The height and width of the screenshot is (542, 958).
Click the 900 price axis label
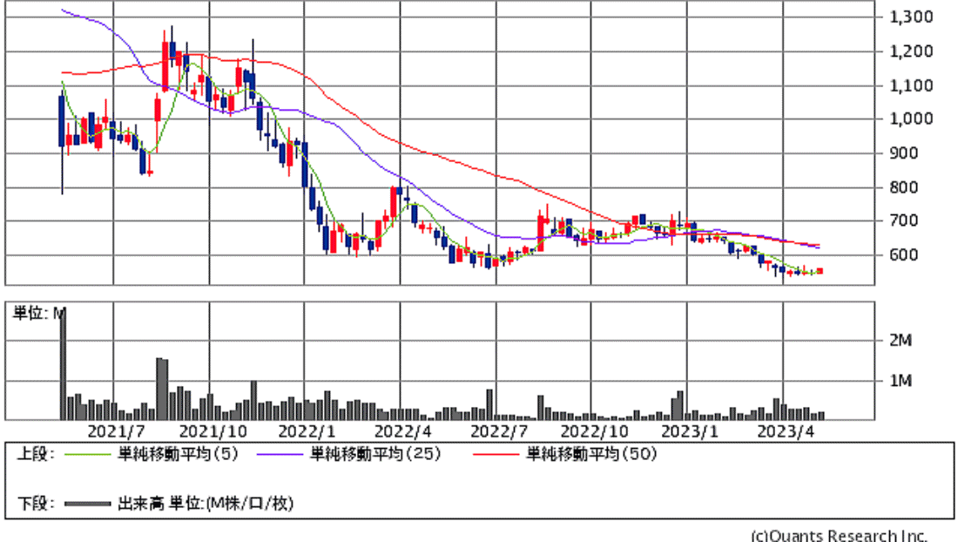coord(904,152)
